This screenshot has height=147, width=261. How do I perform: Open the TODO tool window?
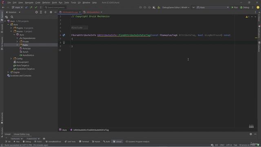(38, 142)
